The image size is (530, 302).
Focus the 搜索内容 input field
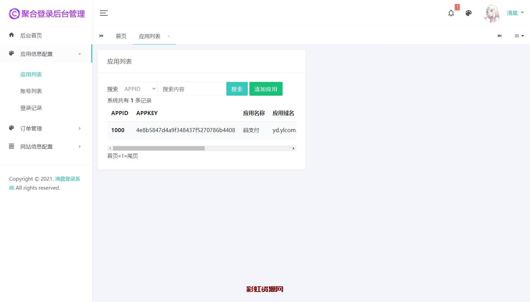tap(192, 89)
